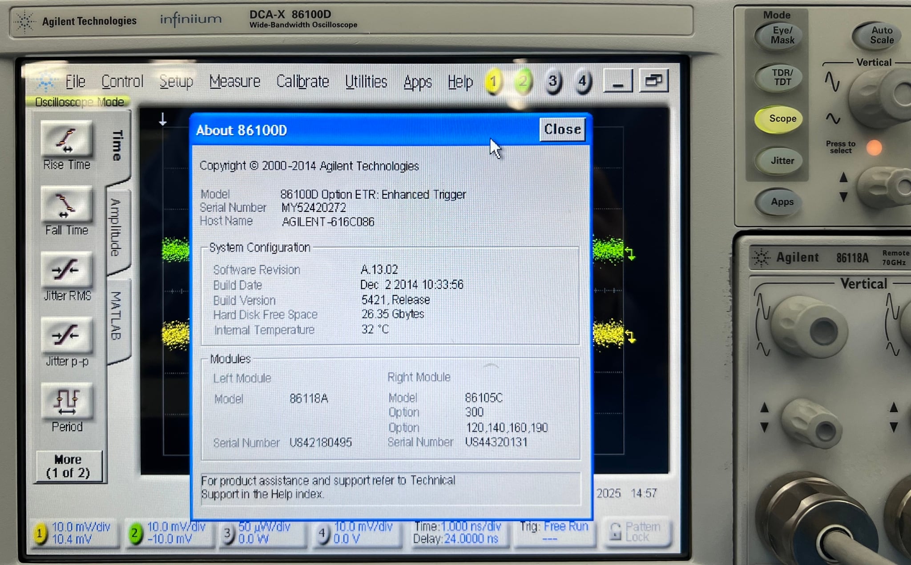Open the Setup menu
This screenshot has width=911, height=565.
(176, 82)
